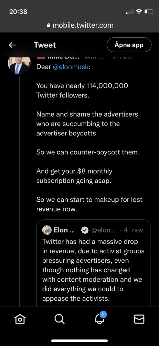The width and height of the screenshot is (159, 346).
Task: Open the Home tab icon
Action: click(20, 319)
